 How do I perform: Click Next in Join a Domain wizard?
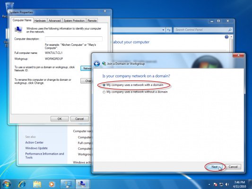[x=214, y=167]
